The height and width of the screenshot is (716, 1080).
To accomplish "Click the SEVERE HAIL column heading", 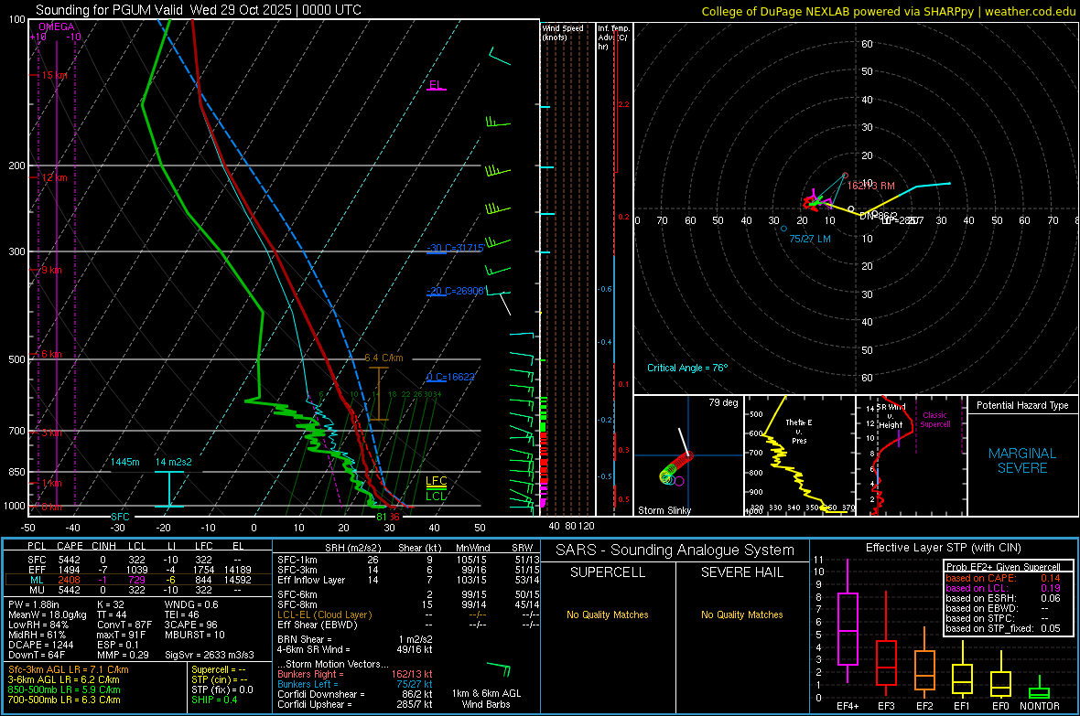I will click(x=742, y=572).
